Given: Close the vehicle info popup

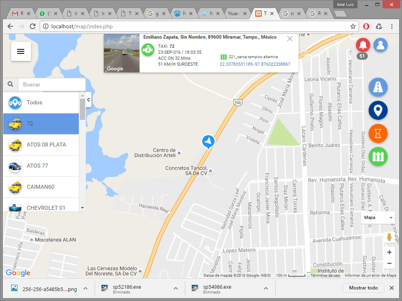Looking at the screenshot, I should pyautogui.click(x=290, y=39).
